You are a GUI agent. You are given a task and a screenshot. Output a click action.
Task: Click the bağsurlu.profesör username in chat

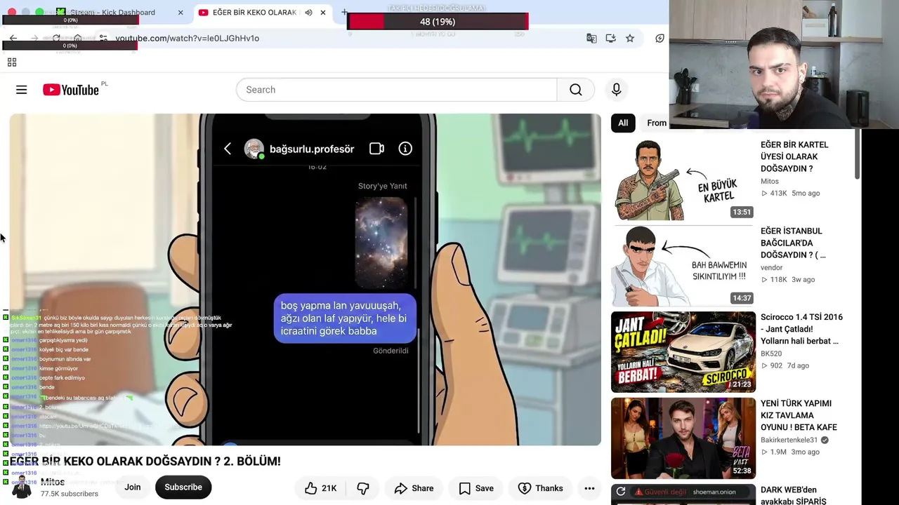(x=312, y=149)
